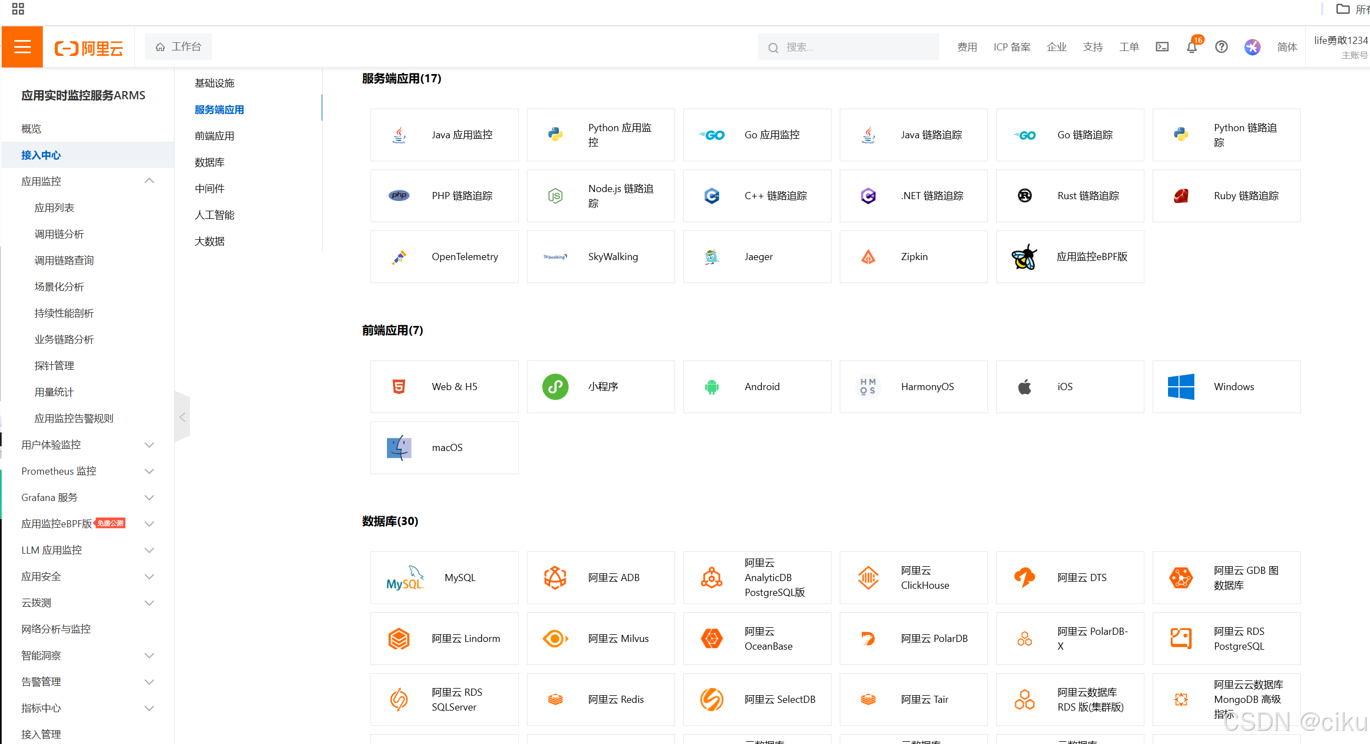
Task: Click the eBPF bee icon
Action: [x=1025, y=257]
